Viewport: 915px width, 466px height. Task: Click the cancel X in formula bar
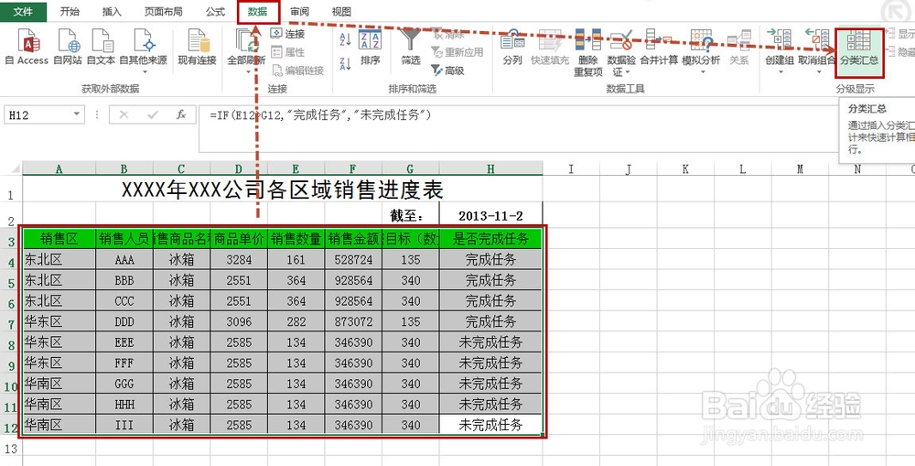click(x=124, y=115)
